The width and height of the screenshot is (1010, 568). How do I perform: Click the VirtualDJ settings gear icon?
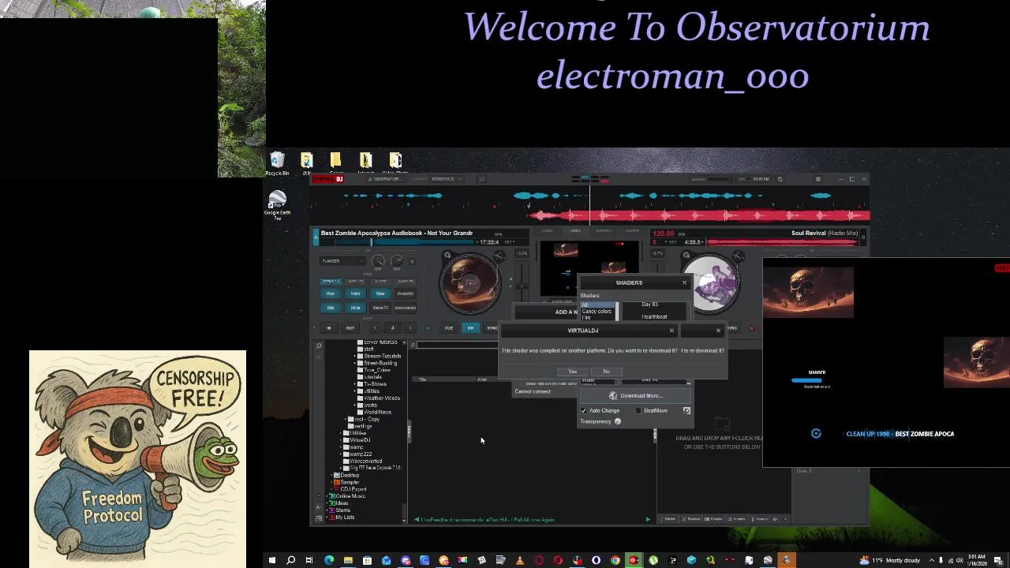point(818,179)
